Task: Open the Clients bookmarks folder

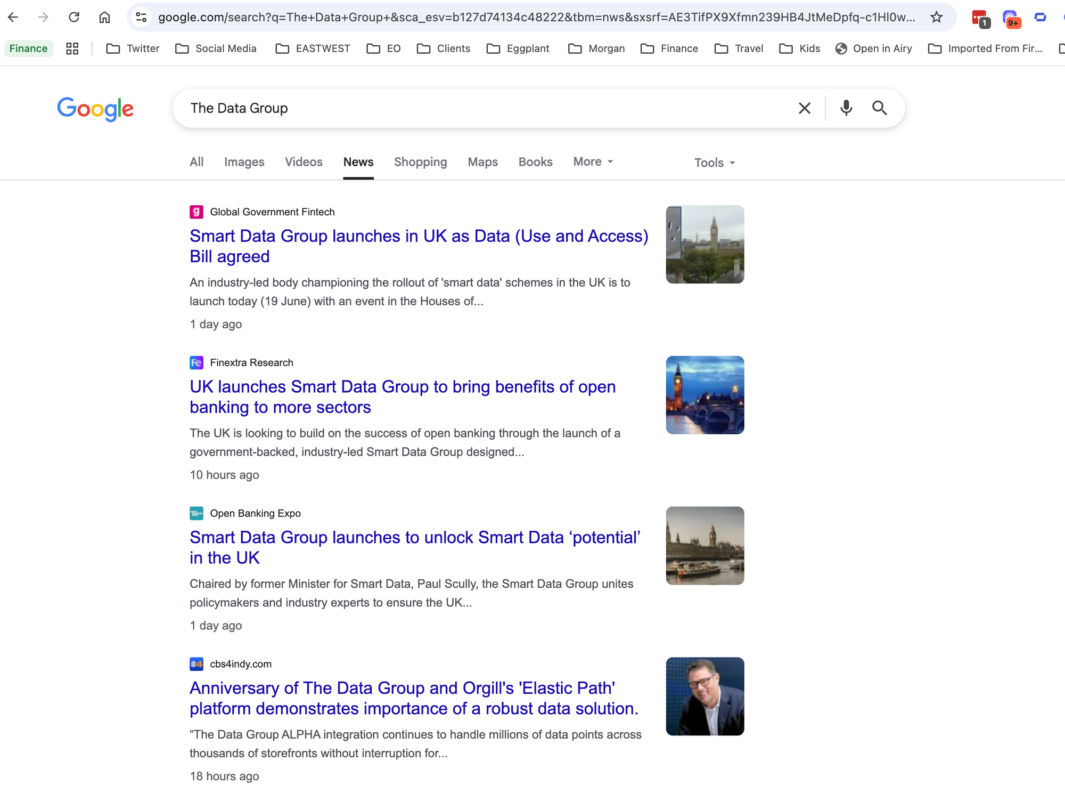Action: click(x=444, y=48)
